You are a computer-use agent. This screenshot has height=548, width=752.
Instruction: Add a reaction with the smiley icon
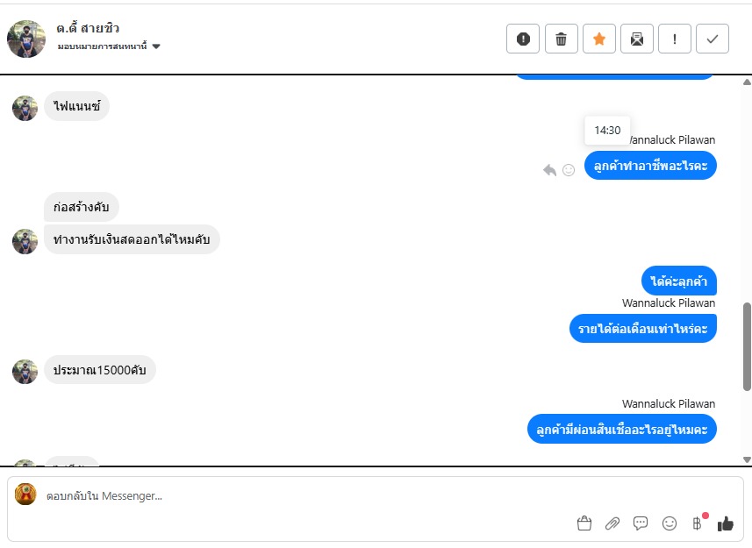tap(569, 170)
